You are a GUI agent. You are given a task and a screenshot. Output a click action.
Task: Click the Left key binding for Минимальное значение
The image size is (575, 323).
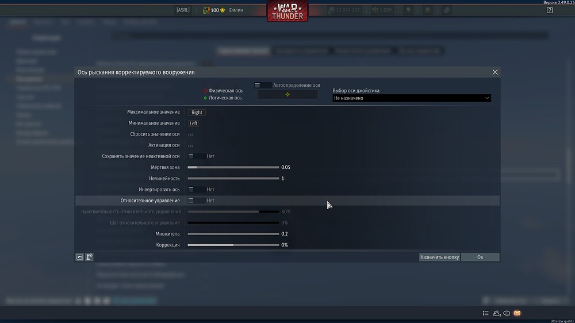(x=194, y=124)
